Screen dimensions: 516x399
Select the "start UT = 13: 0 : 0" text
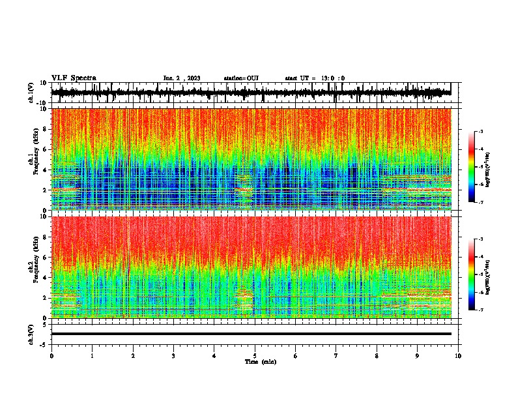315,78
